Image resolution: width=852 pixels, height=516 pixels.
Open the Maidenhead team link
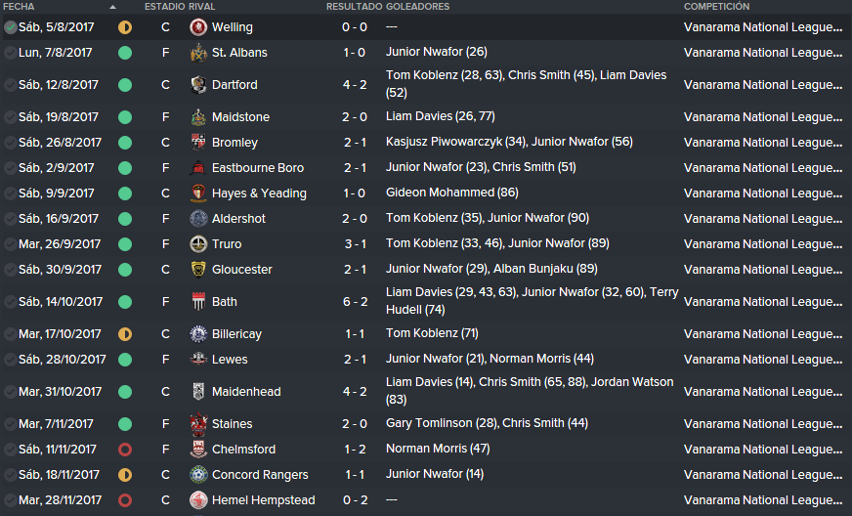246,392
